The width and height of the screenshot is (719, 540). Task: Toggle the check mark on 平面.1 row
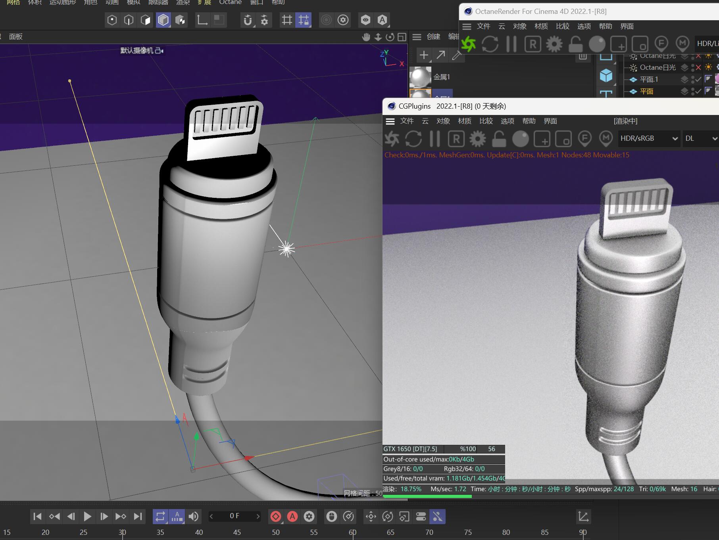tap(698, 79)
